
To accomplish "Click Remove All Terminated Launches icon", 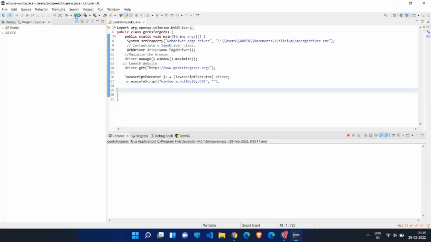I will (x=359, y=135).
